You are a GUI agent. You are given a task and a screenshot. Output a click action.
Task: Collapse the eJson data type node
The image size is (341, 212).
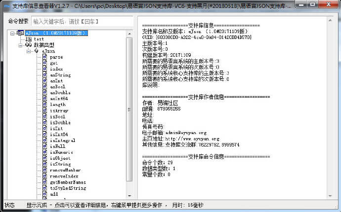point(29,51)
